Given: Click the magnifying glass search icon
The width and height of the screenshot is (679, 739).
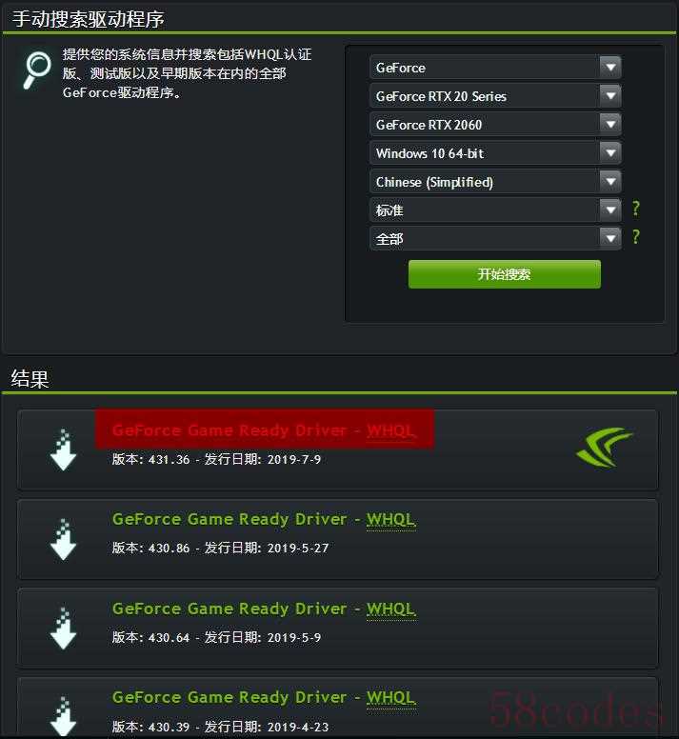Looking at the screenshot, I should (37, 70).
